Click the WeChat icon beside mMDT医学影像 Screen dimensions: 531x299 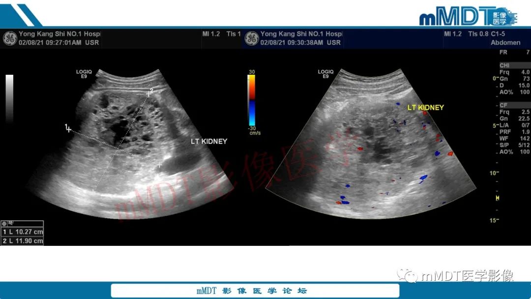[x=408, y=275]
